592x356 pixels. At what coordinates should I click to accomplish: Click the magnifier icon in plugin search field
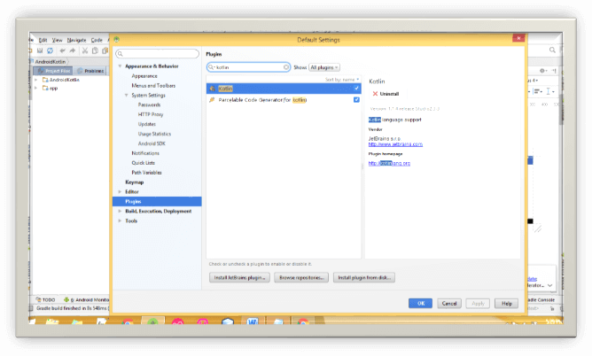(211, 67)
